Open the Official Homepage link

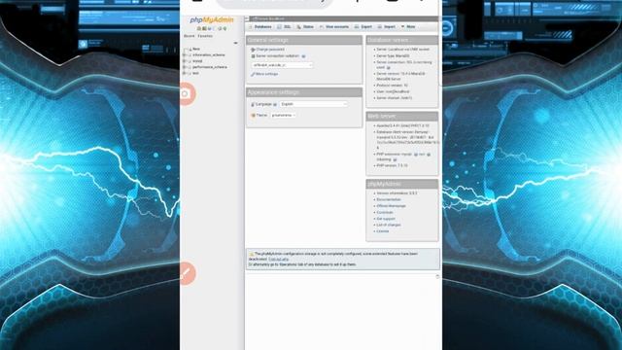point(391,206)
